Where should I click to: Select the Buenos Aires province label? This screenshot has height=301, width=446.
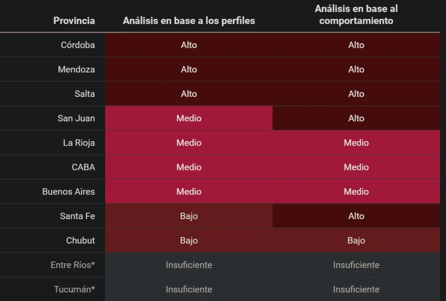pyautogui.click(x=68, y=192)
